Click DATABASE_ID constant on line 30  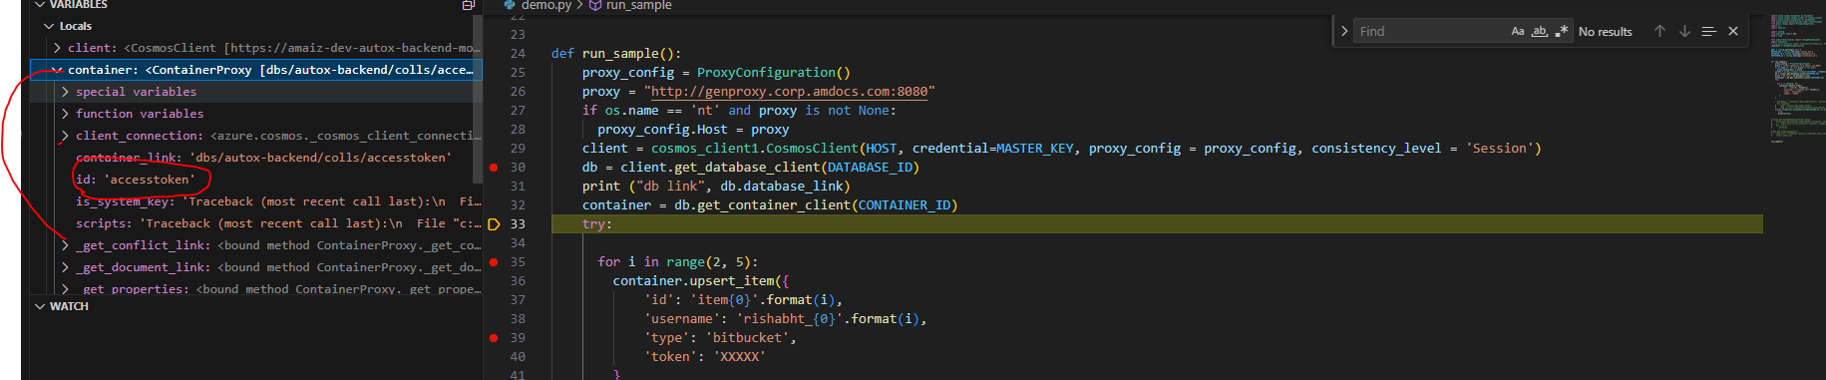point(870,168)
